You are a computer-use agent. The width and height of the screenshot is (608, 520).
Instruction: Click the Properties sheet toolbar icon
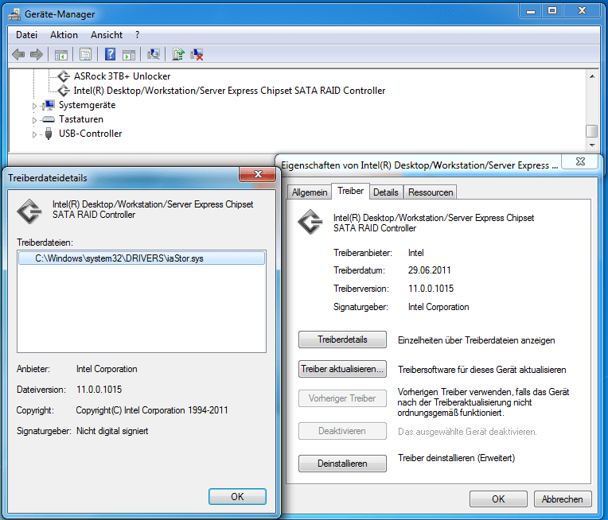[85, 55]
